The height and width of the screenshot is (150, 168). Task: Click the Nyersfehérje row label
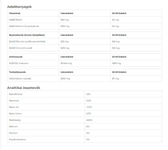pyautogui.click(x=16, y=94)
